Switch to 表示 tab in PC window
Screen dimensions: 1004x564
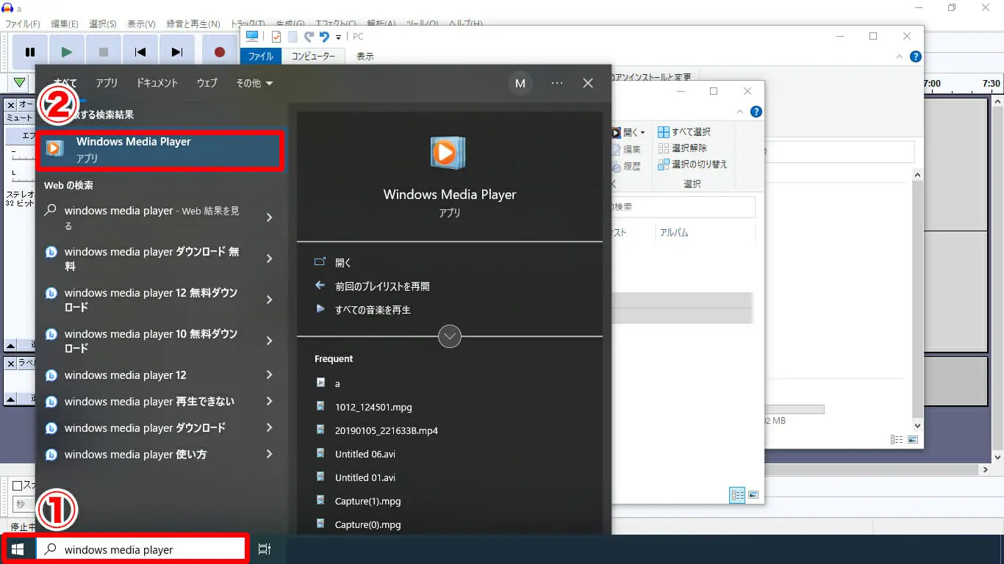point(365,57)
